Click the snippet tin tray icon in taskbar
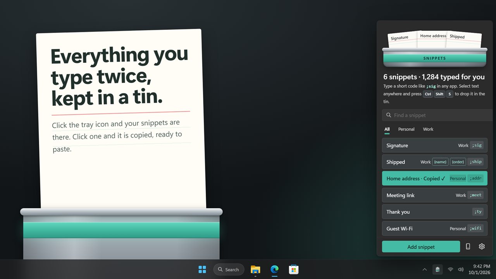 (x=437, y=269)
